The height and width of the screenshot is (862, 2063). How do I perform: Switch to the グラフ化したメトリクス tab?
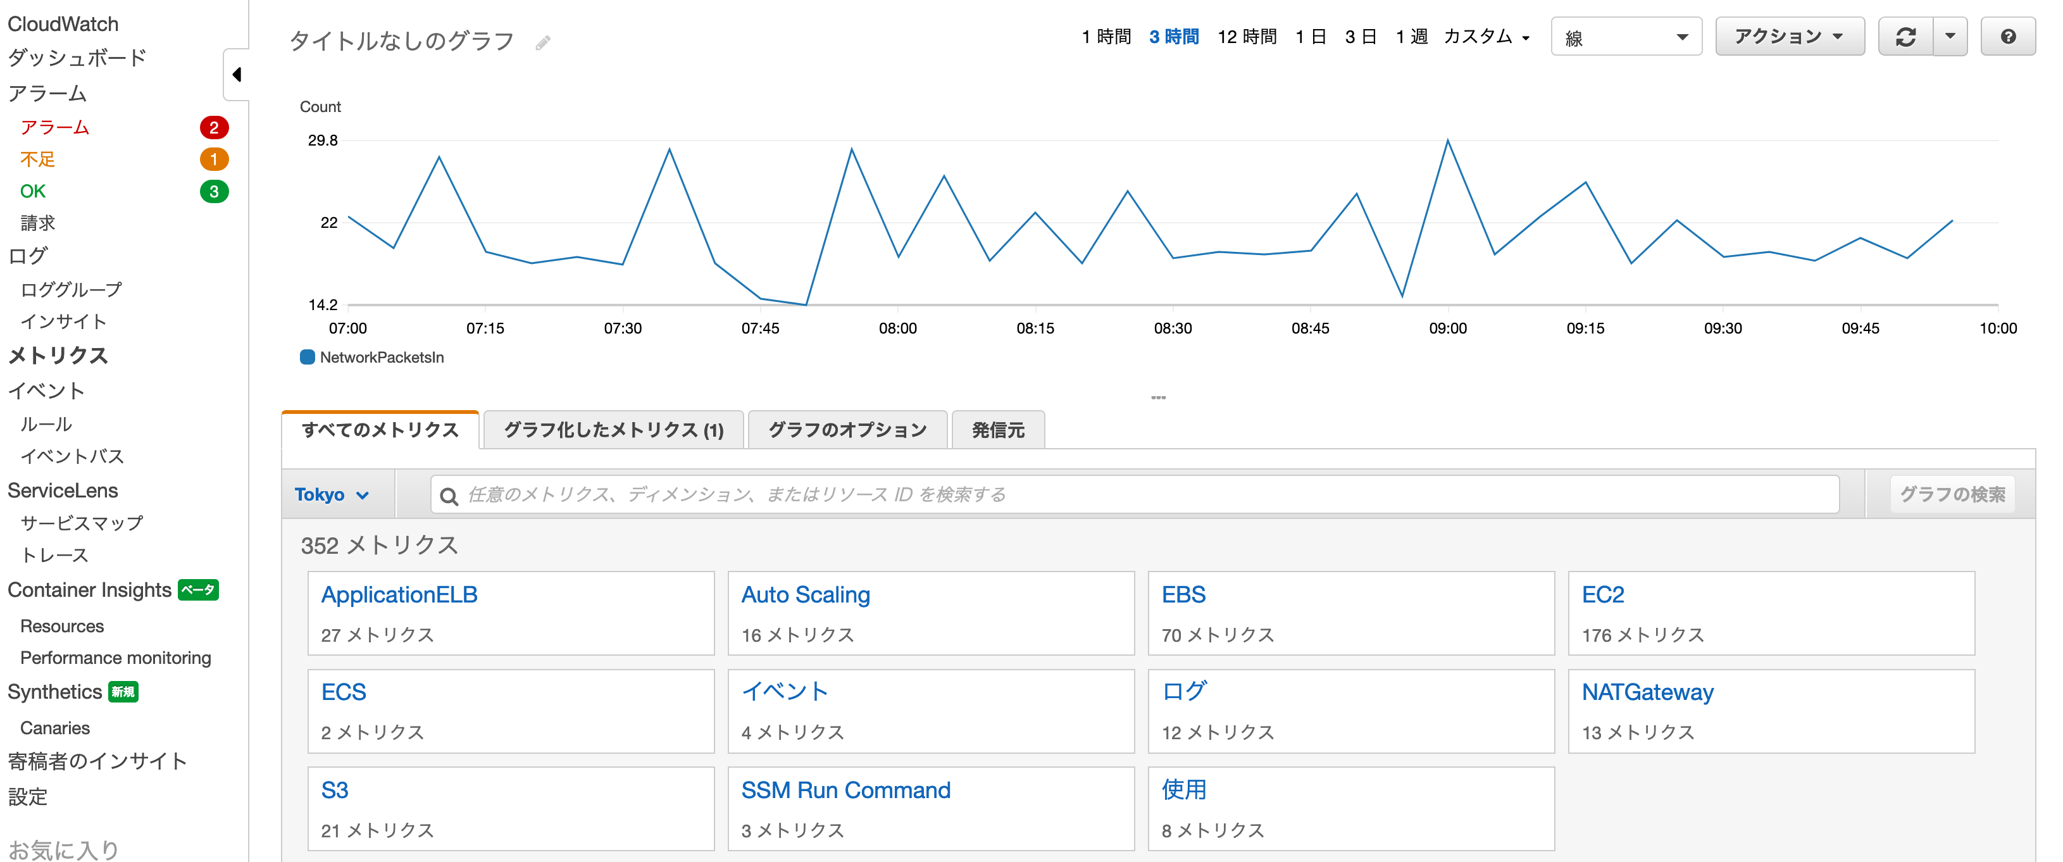coord(613,429)
